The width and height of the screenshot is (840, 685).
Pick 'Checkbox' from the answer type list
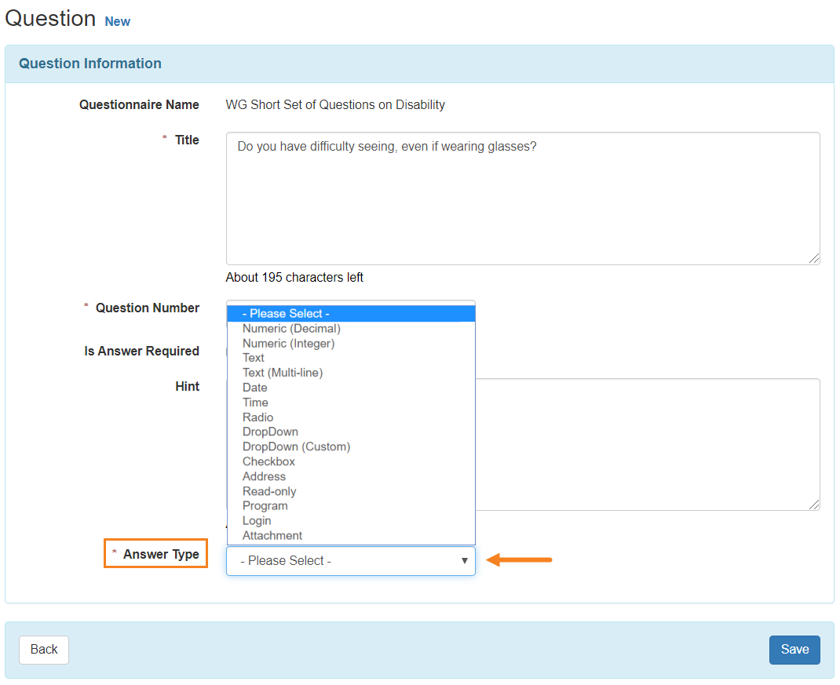(268, 462)
